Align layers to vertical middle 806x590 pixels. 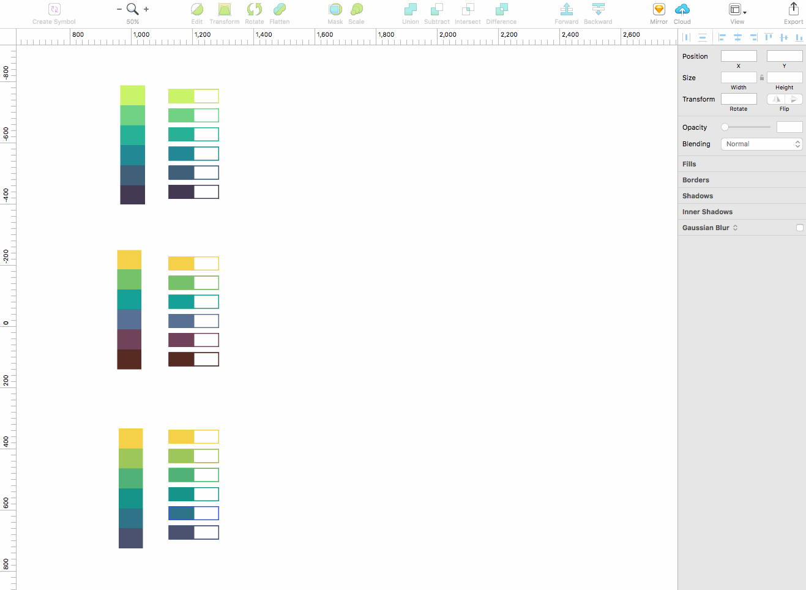784,37
